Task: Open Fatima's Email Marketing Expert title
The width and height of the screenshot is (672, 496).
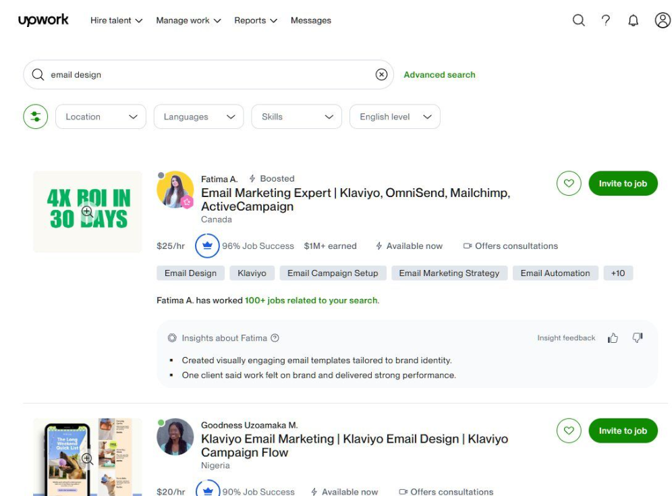Action: pyautogui.click(x=356, y=199)
